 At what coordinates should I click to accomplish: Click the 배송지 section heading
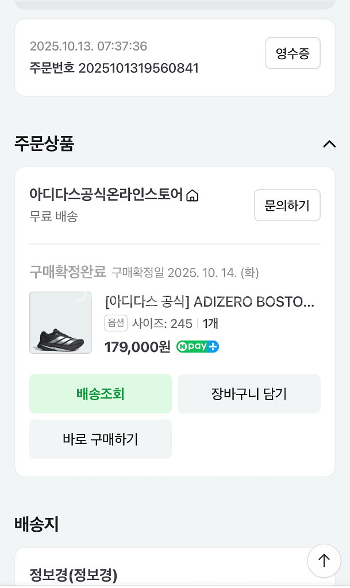coord(37,524)
